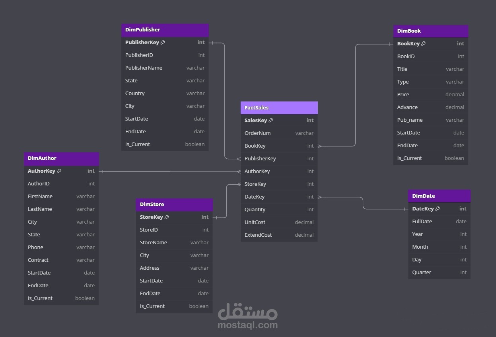Click Title field in DimBook
This screenshot has width=496, height=337.
click(431, 69)
